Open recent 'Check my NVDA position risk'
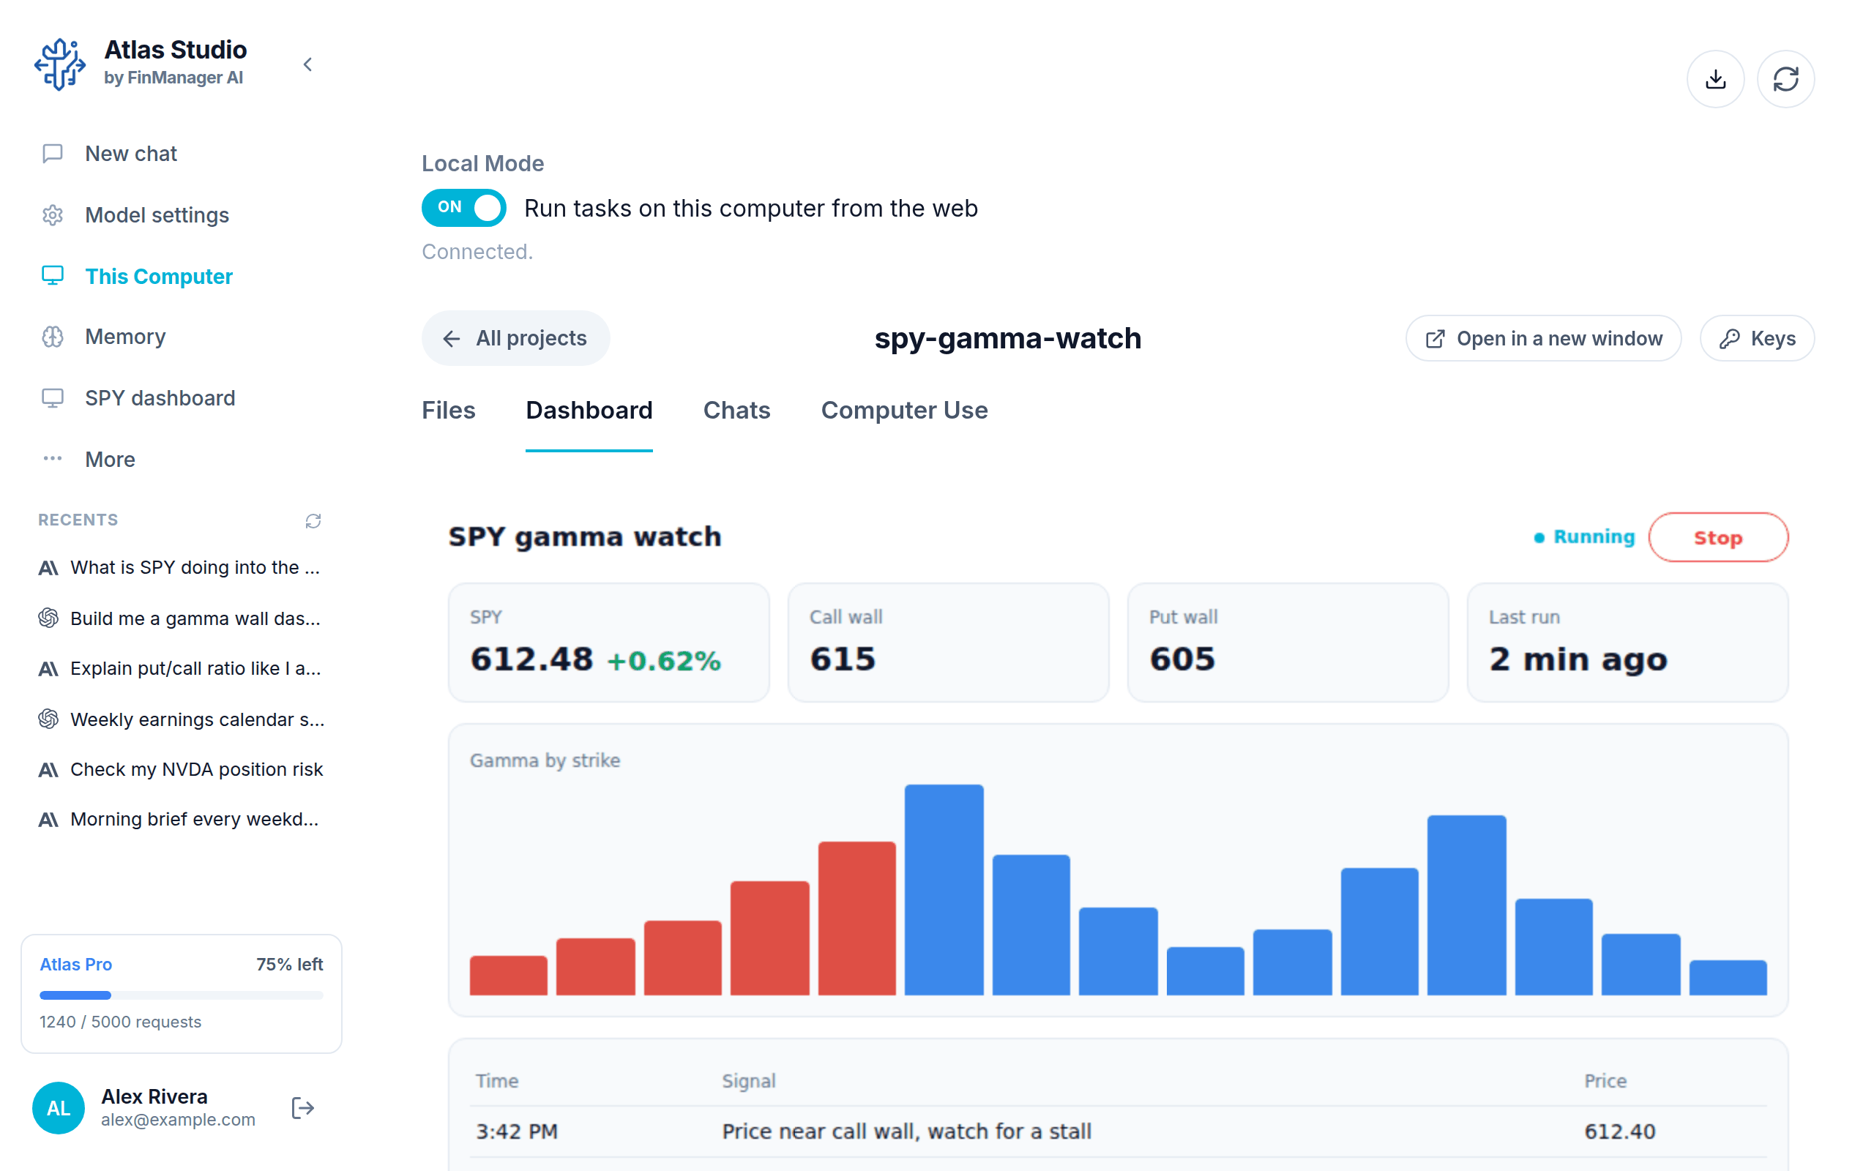Screen dimensions: 1874x1171 [180, 769]
